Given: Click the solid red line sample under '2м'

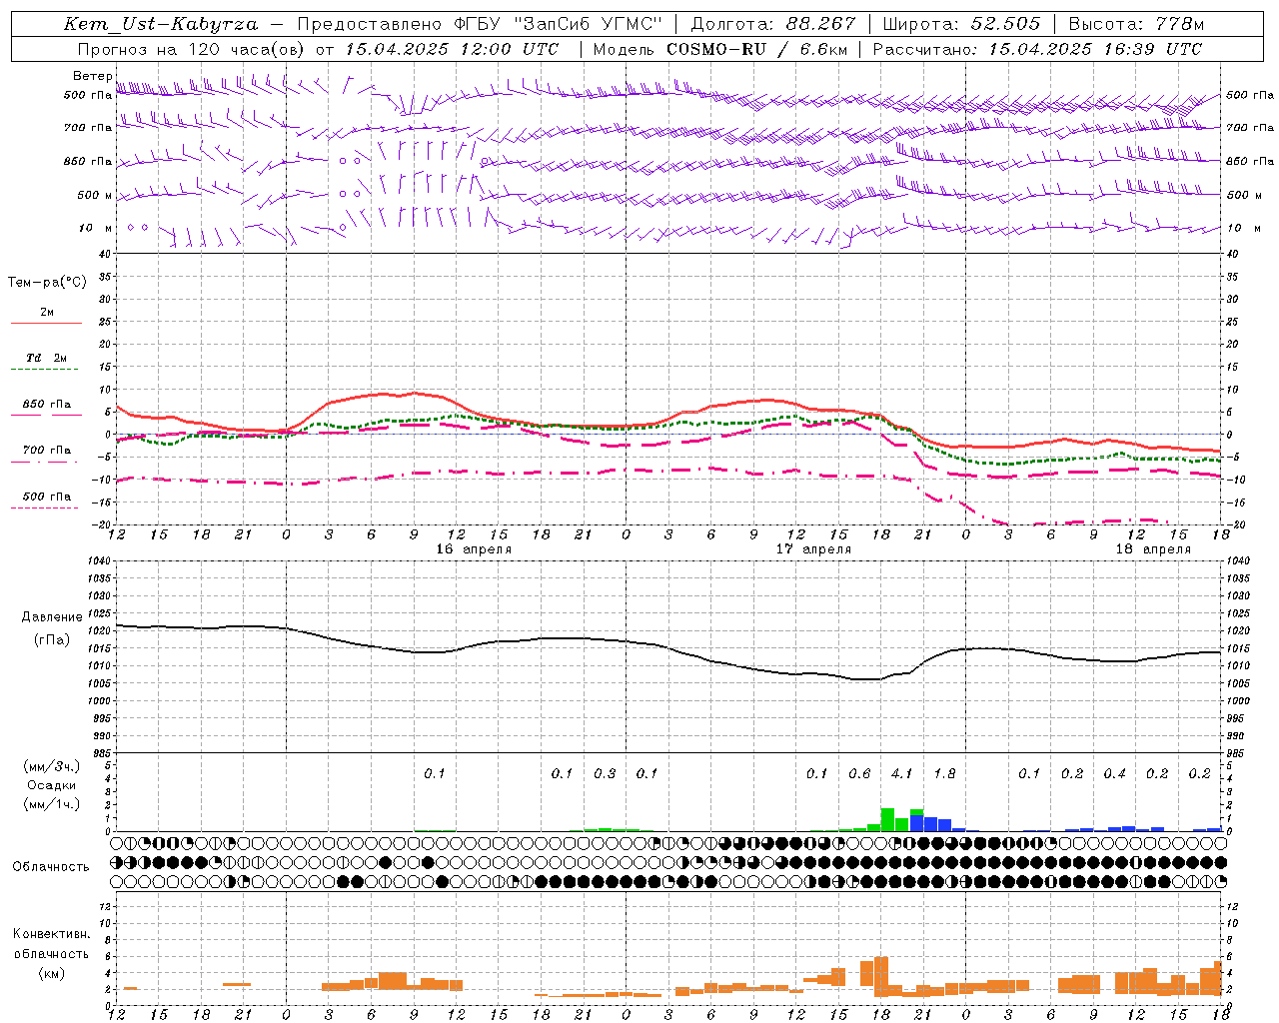Looking at the screenshot, I should click(x=46, y=323).
